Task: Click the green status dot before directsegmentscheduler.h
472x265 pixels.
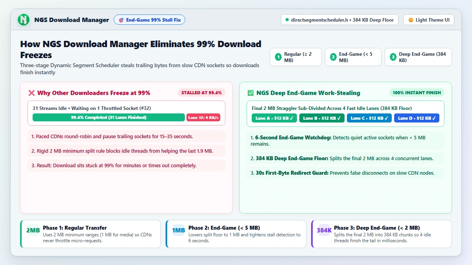Action: coord(287,20)
